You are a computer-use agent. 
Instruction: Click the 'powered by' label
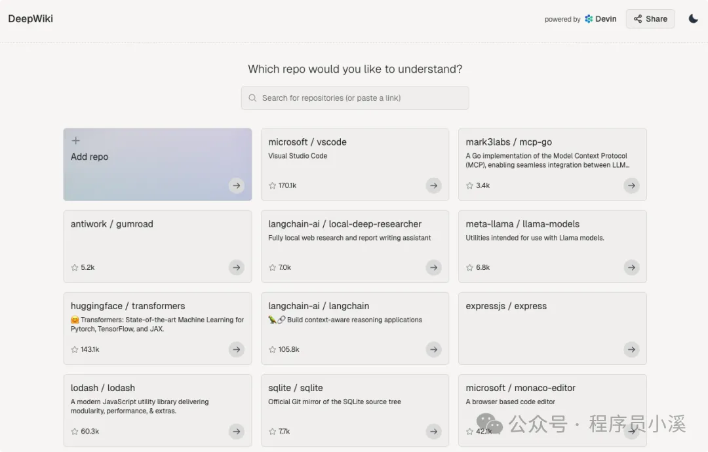tap(562, 20)
